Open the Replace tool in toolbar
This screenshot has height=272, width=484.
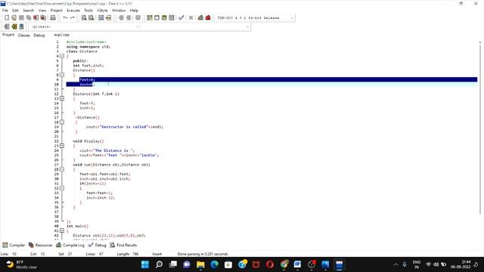91,18
